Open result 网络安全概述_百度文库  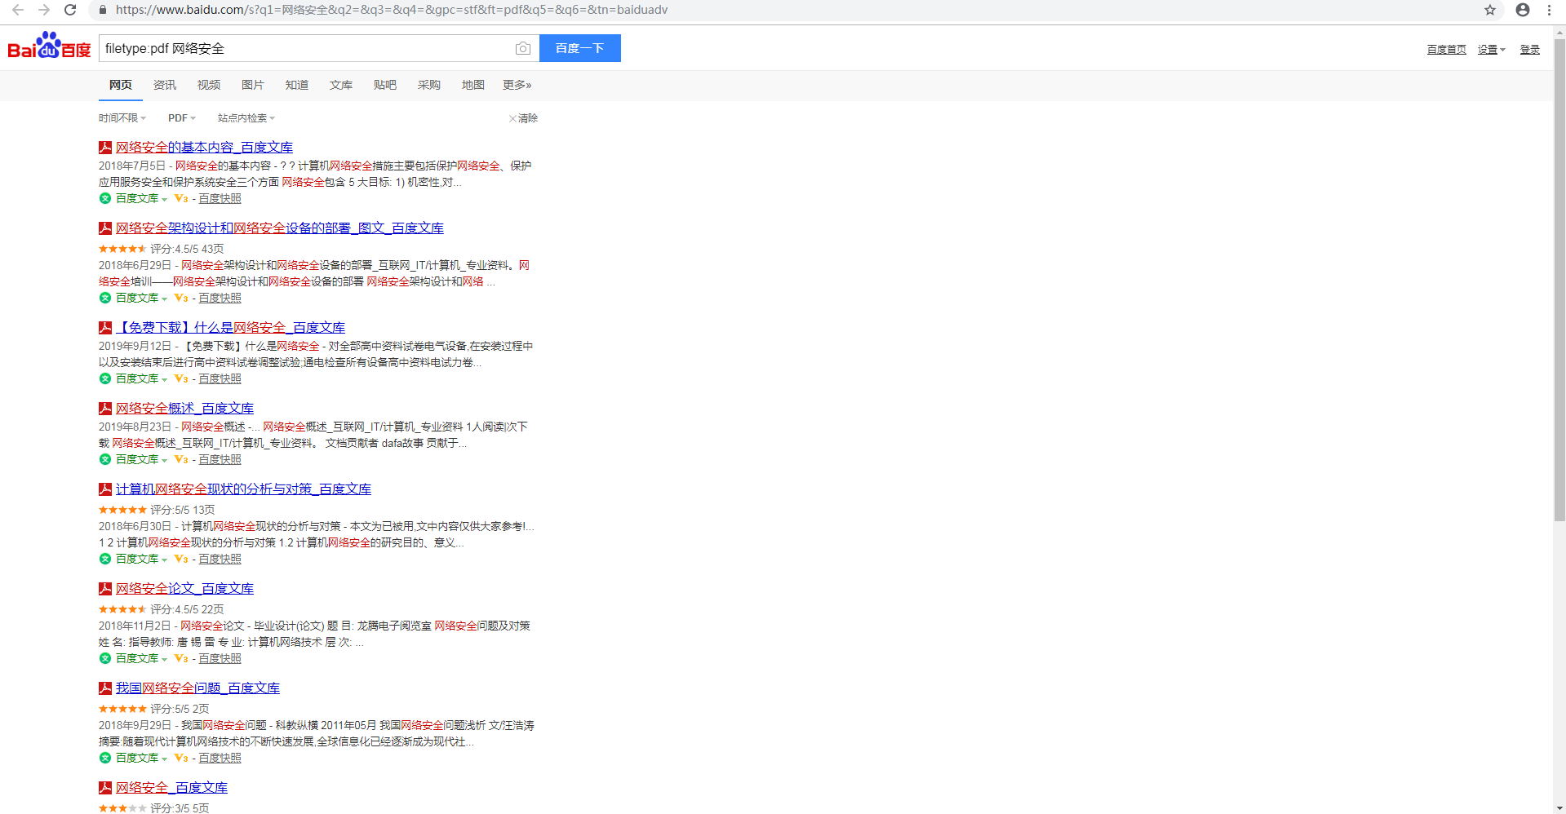(184, 409)
